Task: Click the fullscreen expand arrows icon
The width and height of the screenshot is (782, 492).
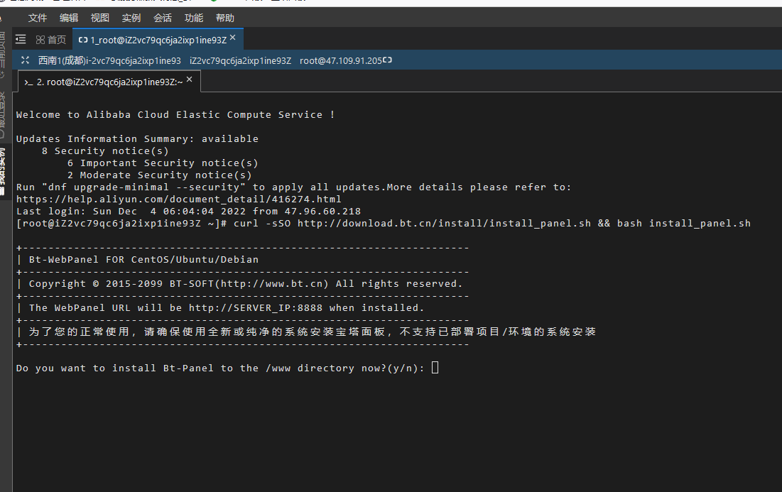Action: 25,60
